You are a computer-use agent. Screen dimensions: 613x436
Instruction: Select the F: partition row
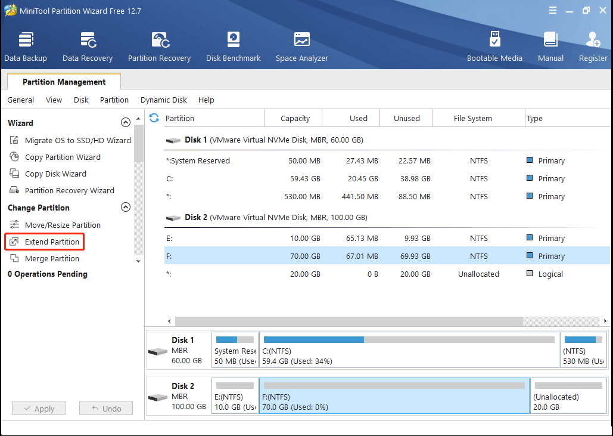click(x=387, y=255)
